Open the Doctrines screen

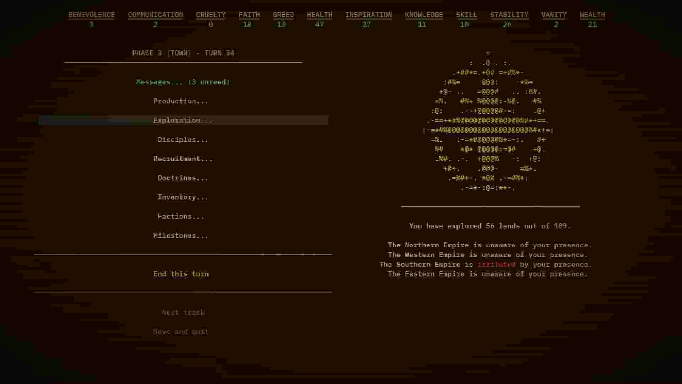pyautogui.click(x=183, y=178)
